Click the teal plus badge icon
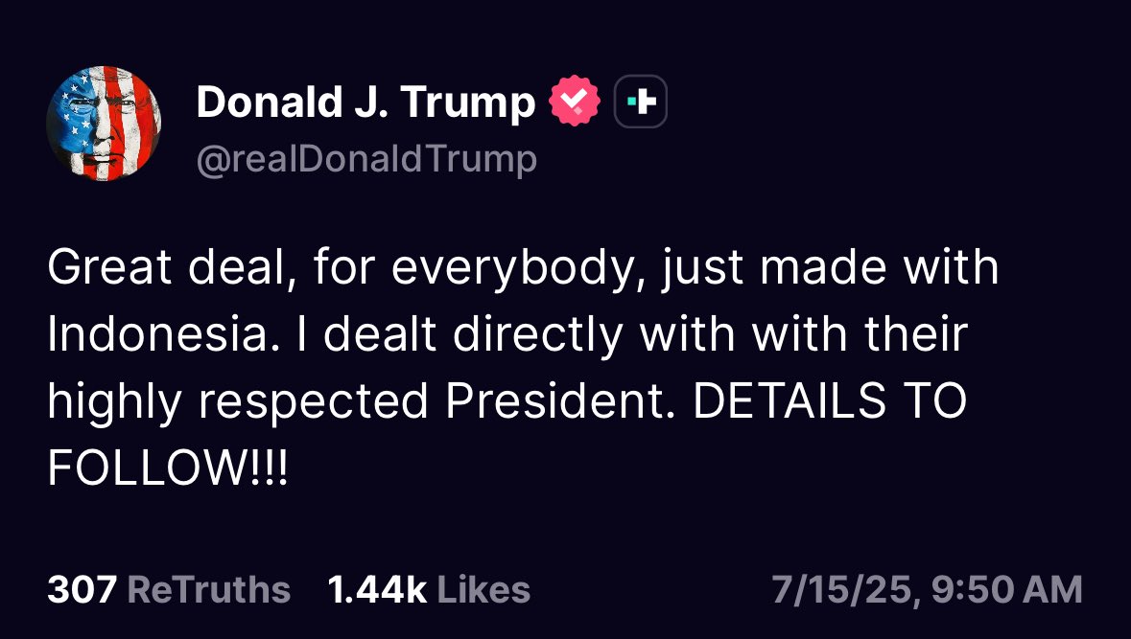Image resolution: width=1131 pixels, height=639 pixels. (x=640, y=103)
